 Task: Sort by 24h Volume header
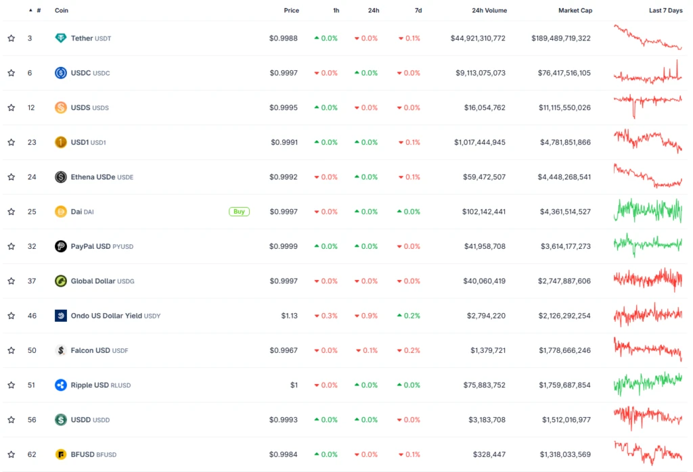pos(489,10)
